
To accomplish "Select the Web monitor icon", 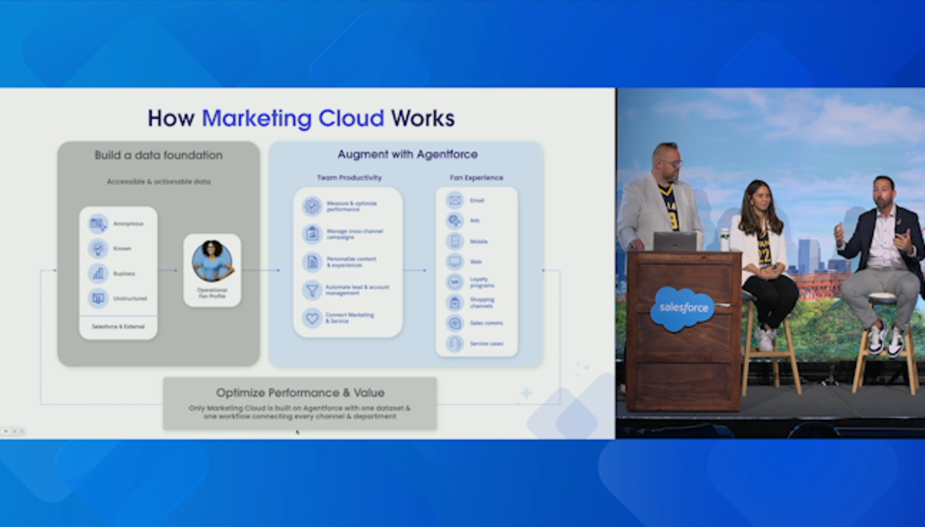I will click(x=454, y=262).
